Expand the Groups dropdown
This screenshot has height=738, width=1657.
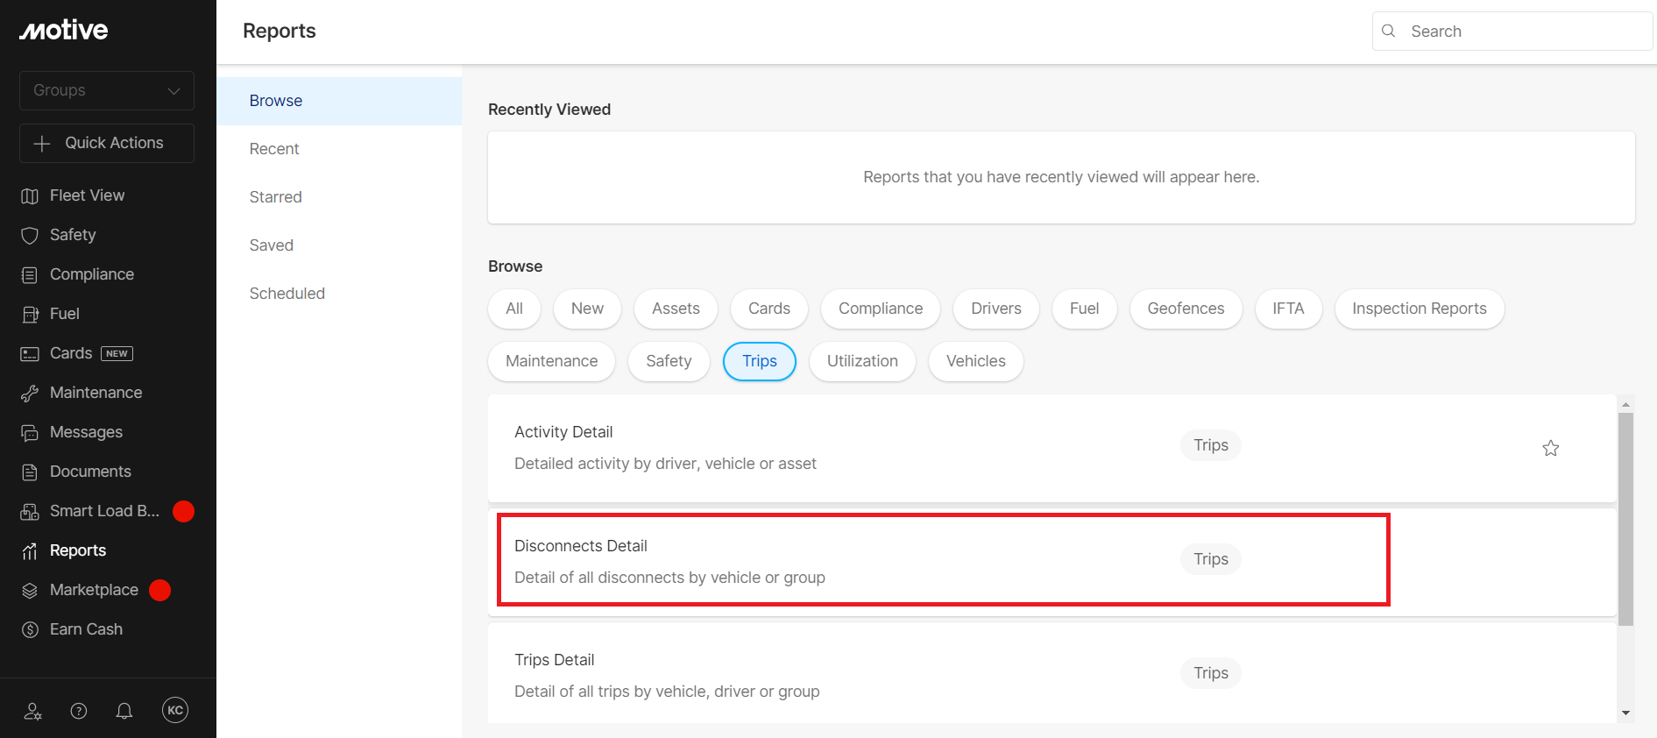107,90
